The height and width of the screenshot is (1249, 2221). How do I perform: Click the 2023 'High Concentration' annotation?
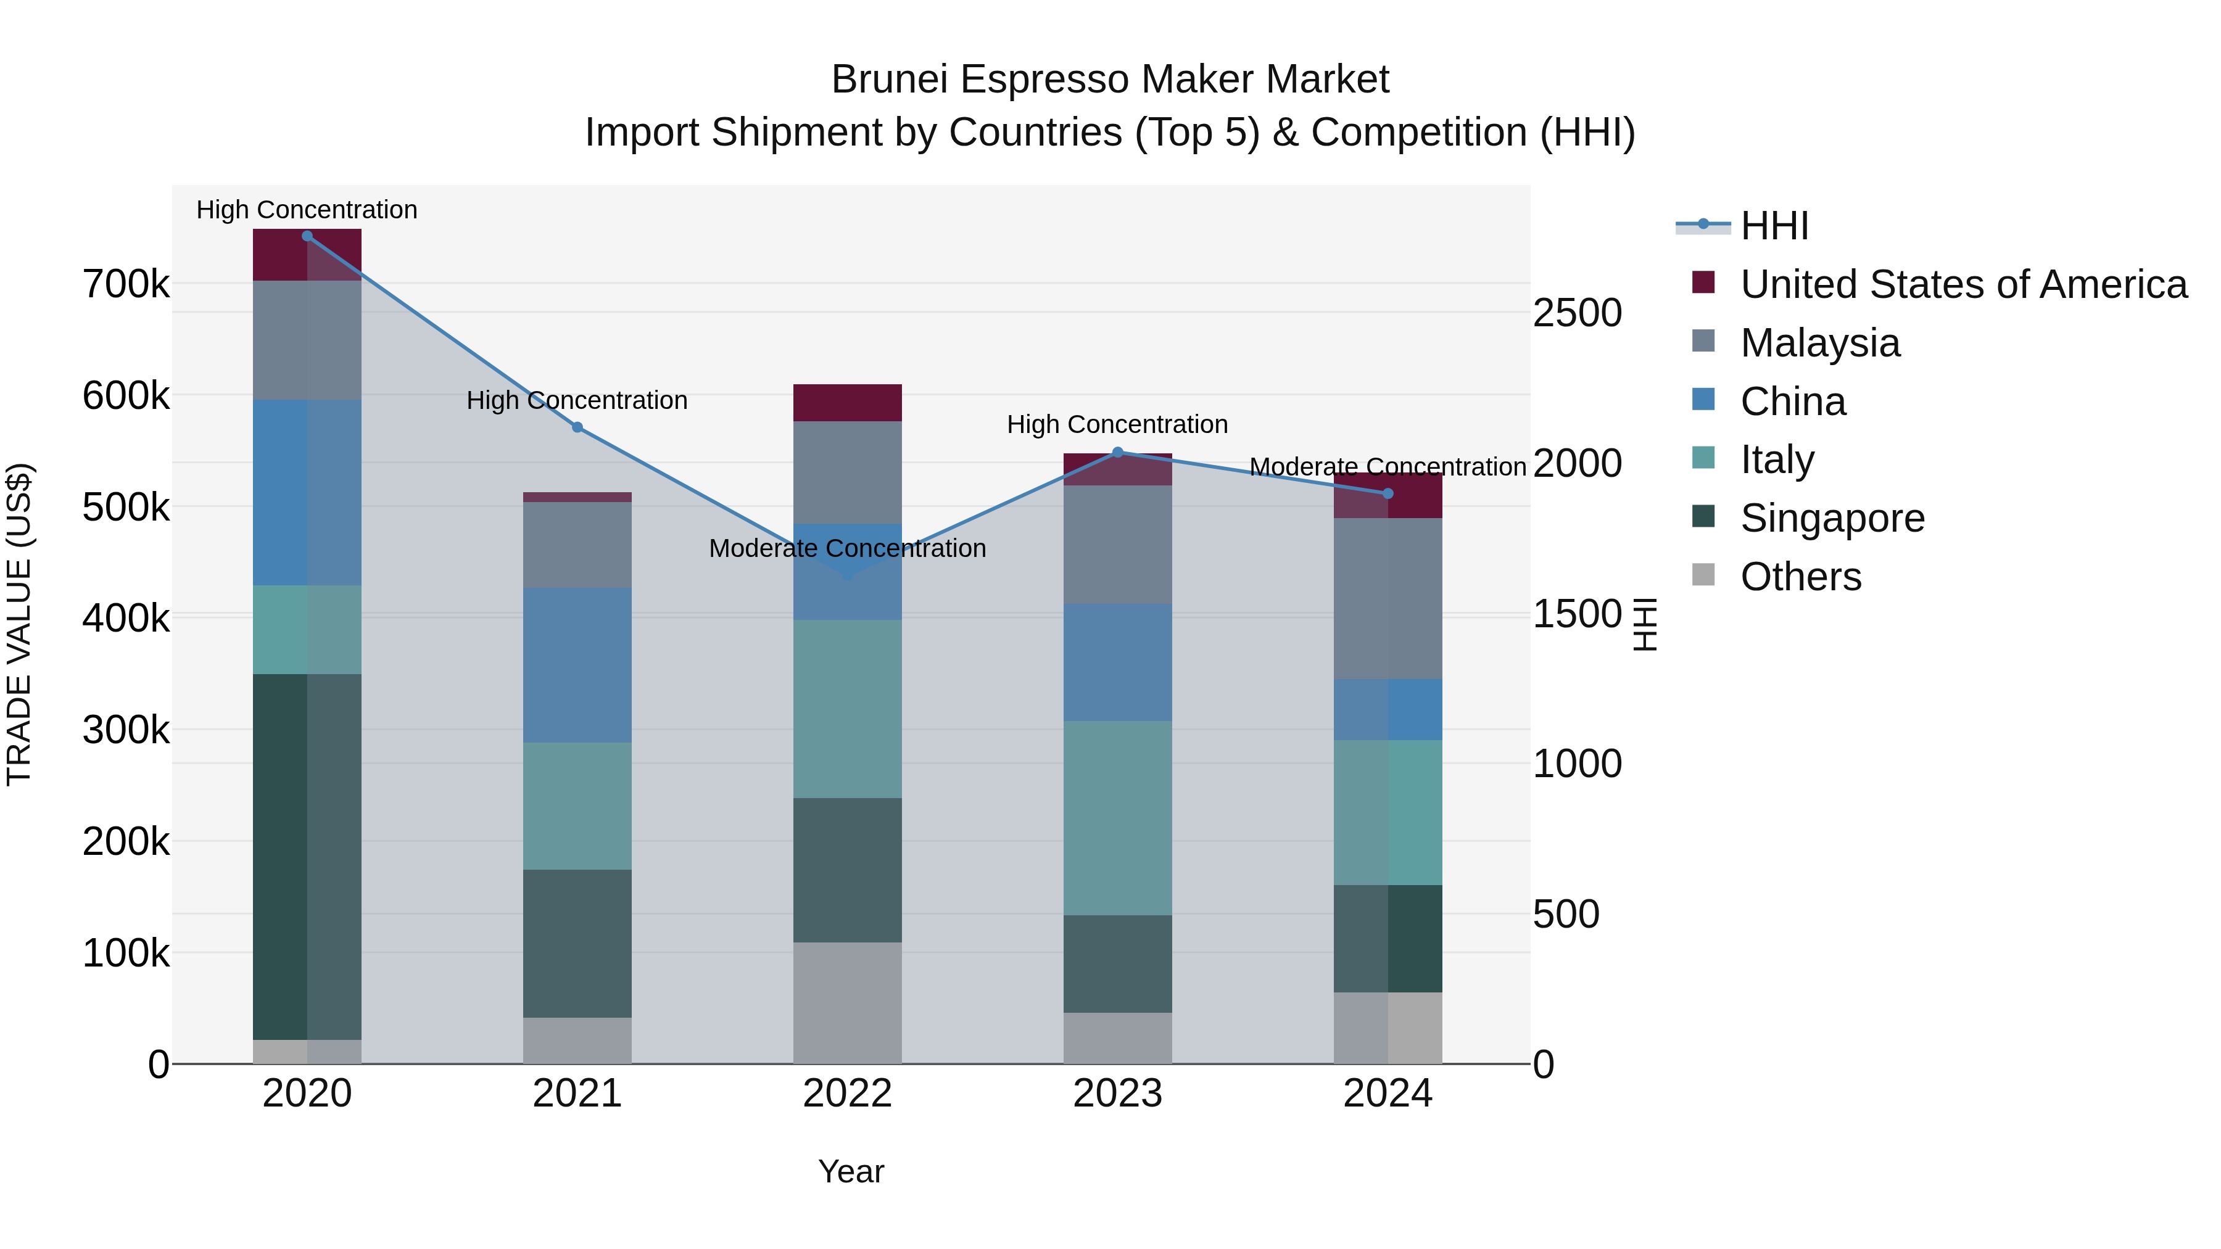[1117, 424]
